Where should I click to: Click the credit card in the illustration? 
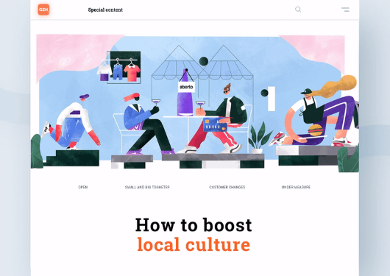[215, 124]
